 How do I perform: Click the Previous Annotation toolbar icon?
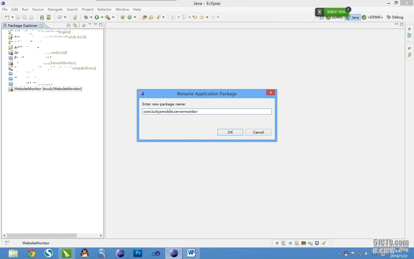pos(184,17)
